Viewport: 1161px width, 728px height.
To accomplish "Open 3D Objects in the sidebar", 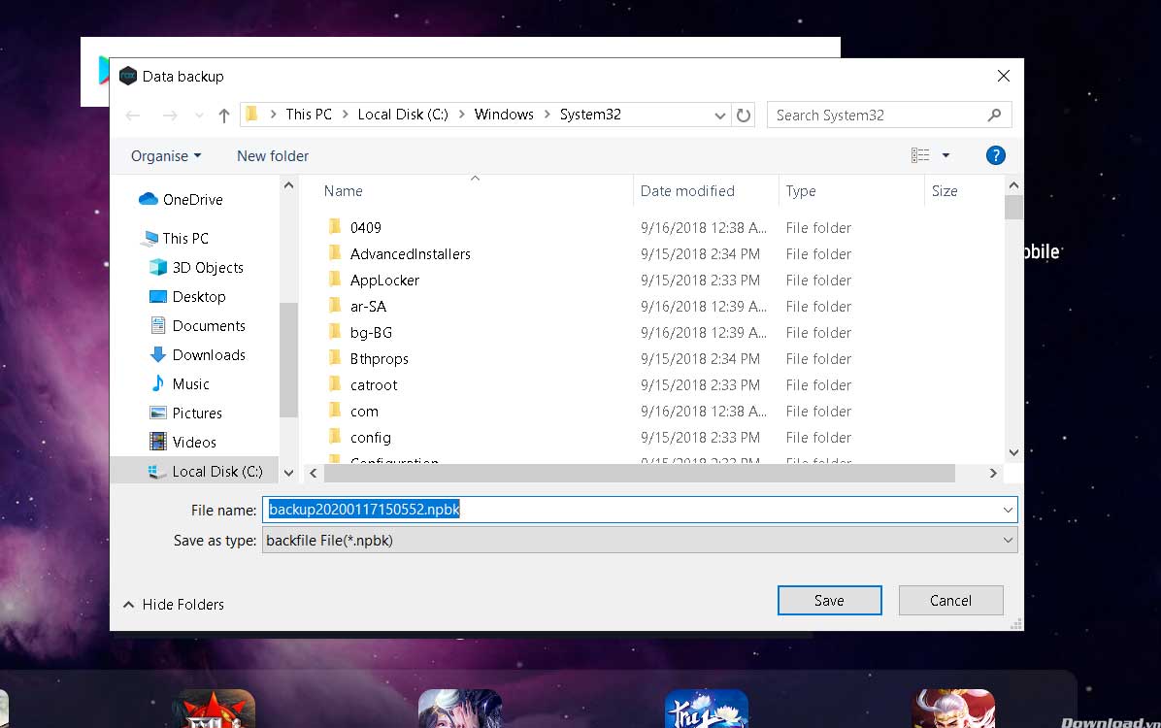I will [x=207, y=268].
